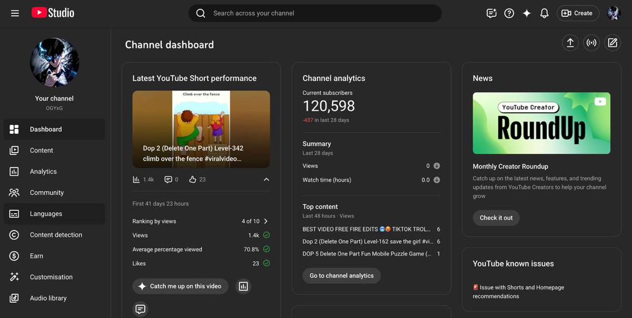Click the YouTube Studio logo
Image resolution: width=632 pixels, height=318 pixels.
click(x=53, y=13)
